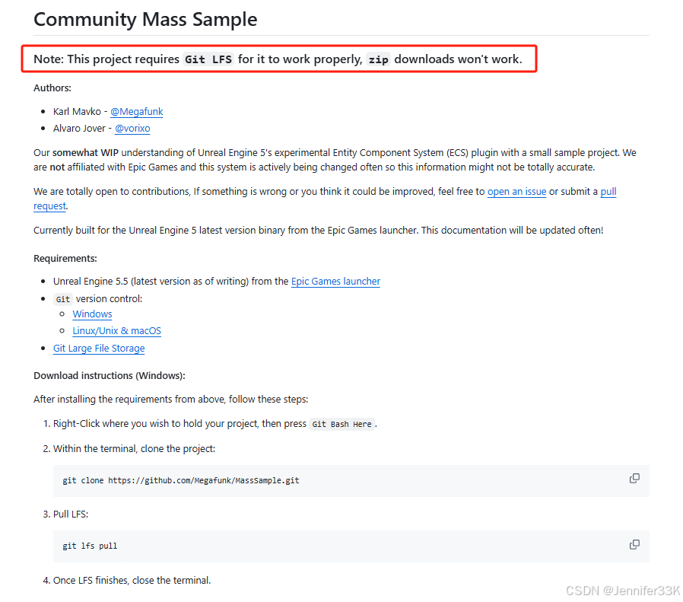The height and width of the screenshot is (602, 683).
Task: Click the Requirements bold heading
Action: pyautogui.click(x=63, y=258)
